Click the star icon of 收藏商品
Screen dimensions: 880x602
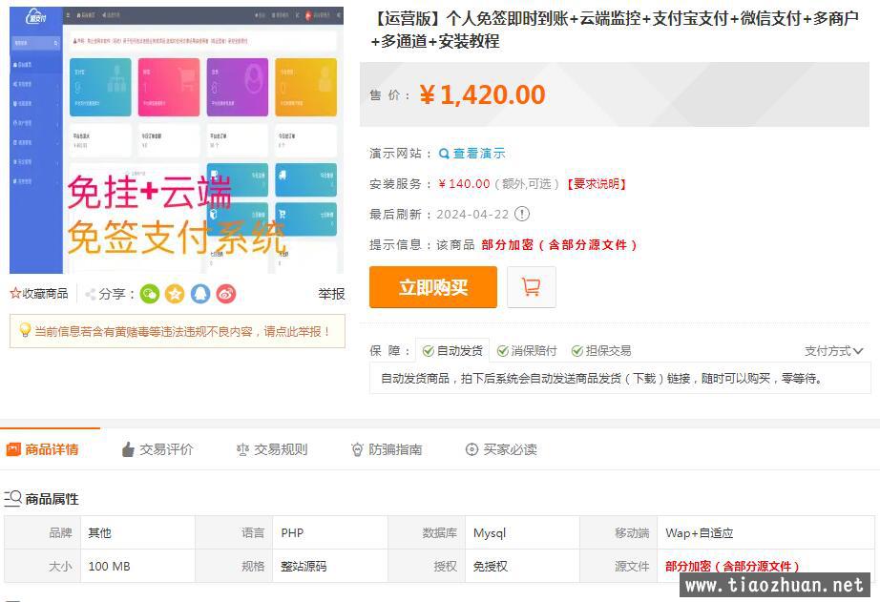click(x=15, y=294)
